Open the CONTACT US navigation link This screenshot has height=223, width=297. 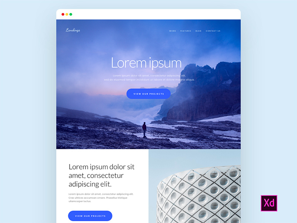click(x=213, y=31)
